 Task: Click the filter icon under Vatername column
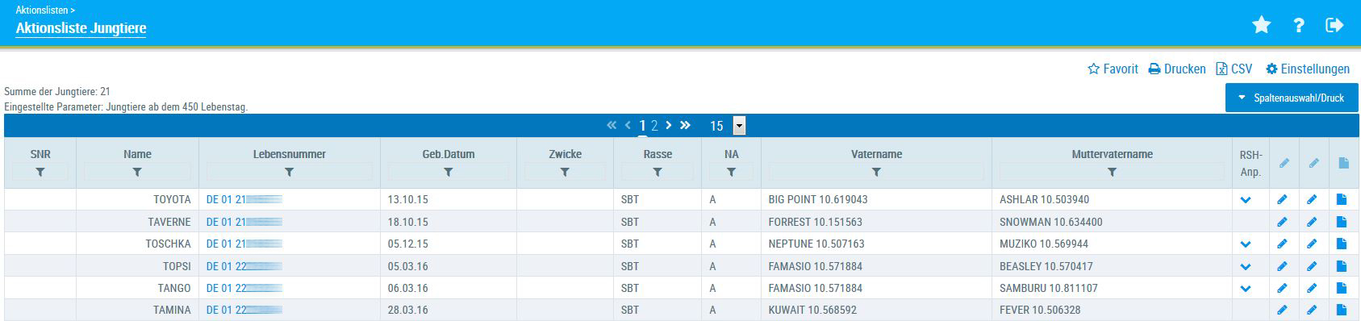tap(876, 172)
